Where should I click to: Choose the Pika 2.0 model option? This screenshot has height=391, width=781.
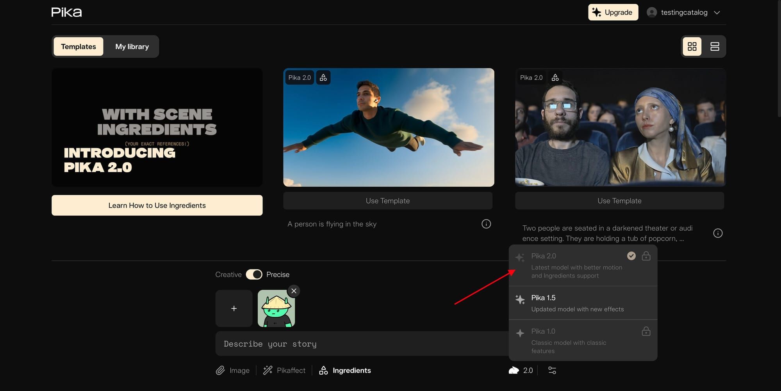(x=583, y=265)
